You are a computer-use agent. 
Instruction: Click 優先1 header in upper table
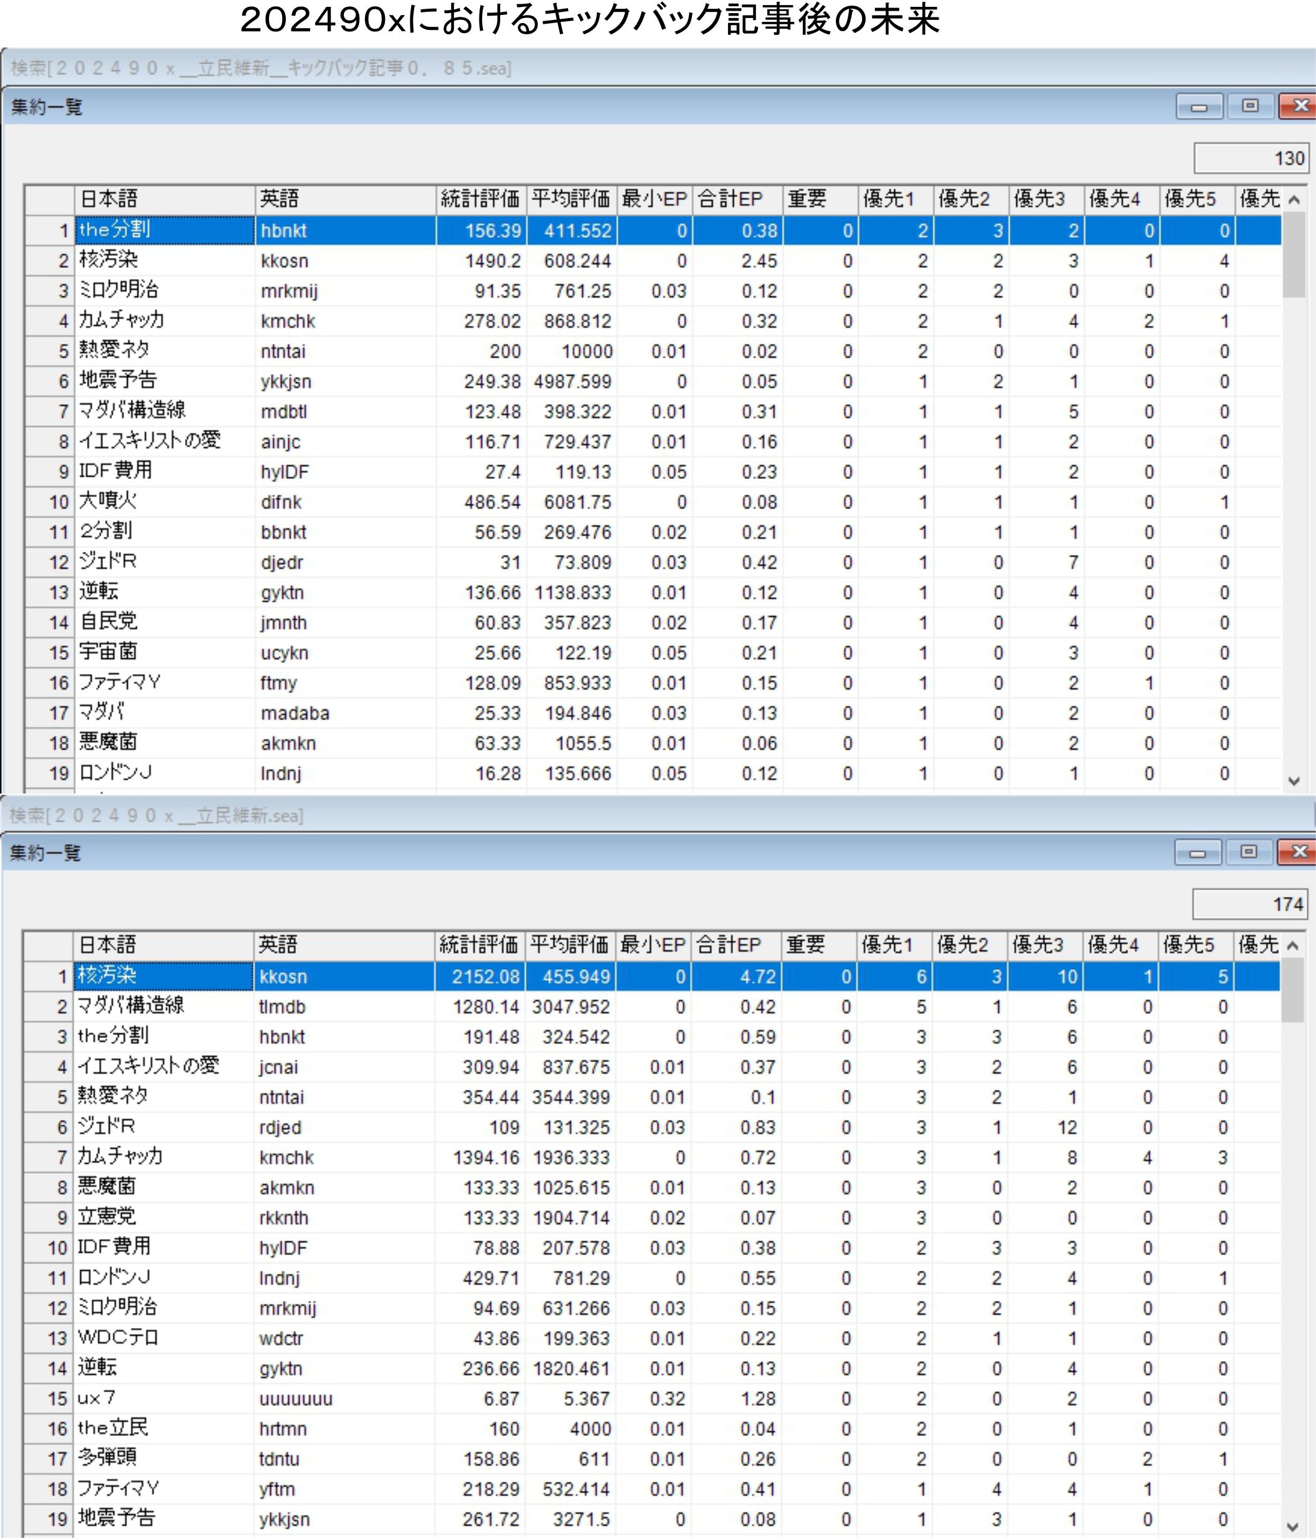click(896, 199)
